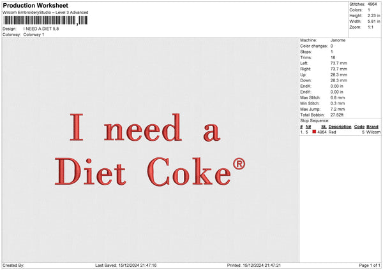Click the Max Stitch value 6.8 mm
Viewport: 383px width, 270px height.
coord(338,97)
